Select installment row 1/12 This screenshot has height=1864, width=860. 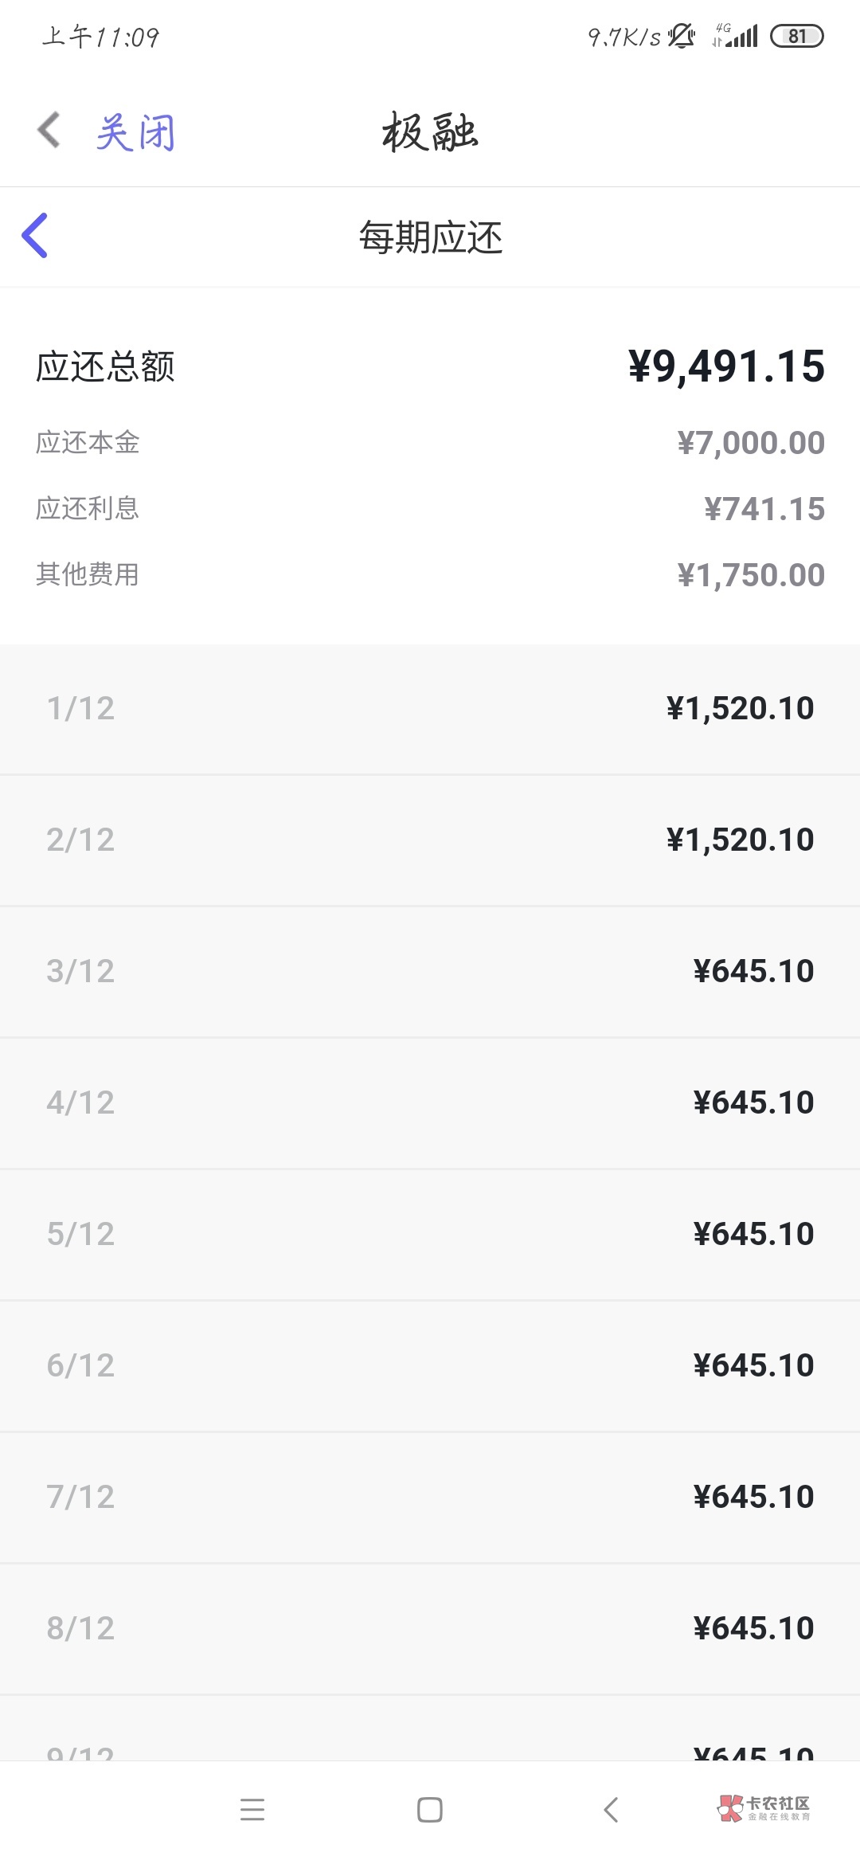click(x=430, y=709)
